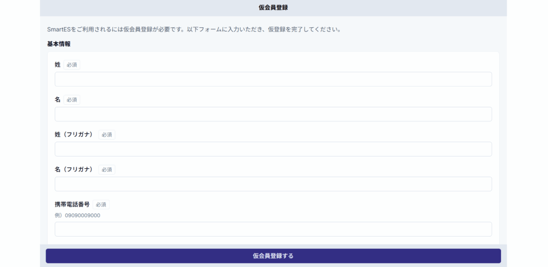548x267 pixels.
Task: Click the 基本情報 section heading
Action: click(x=59, y=44)
